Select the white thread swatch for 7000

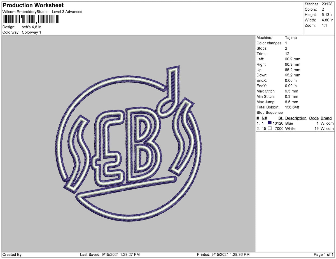point(270,128)
